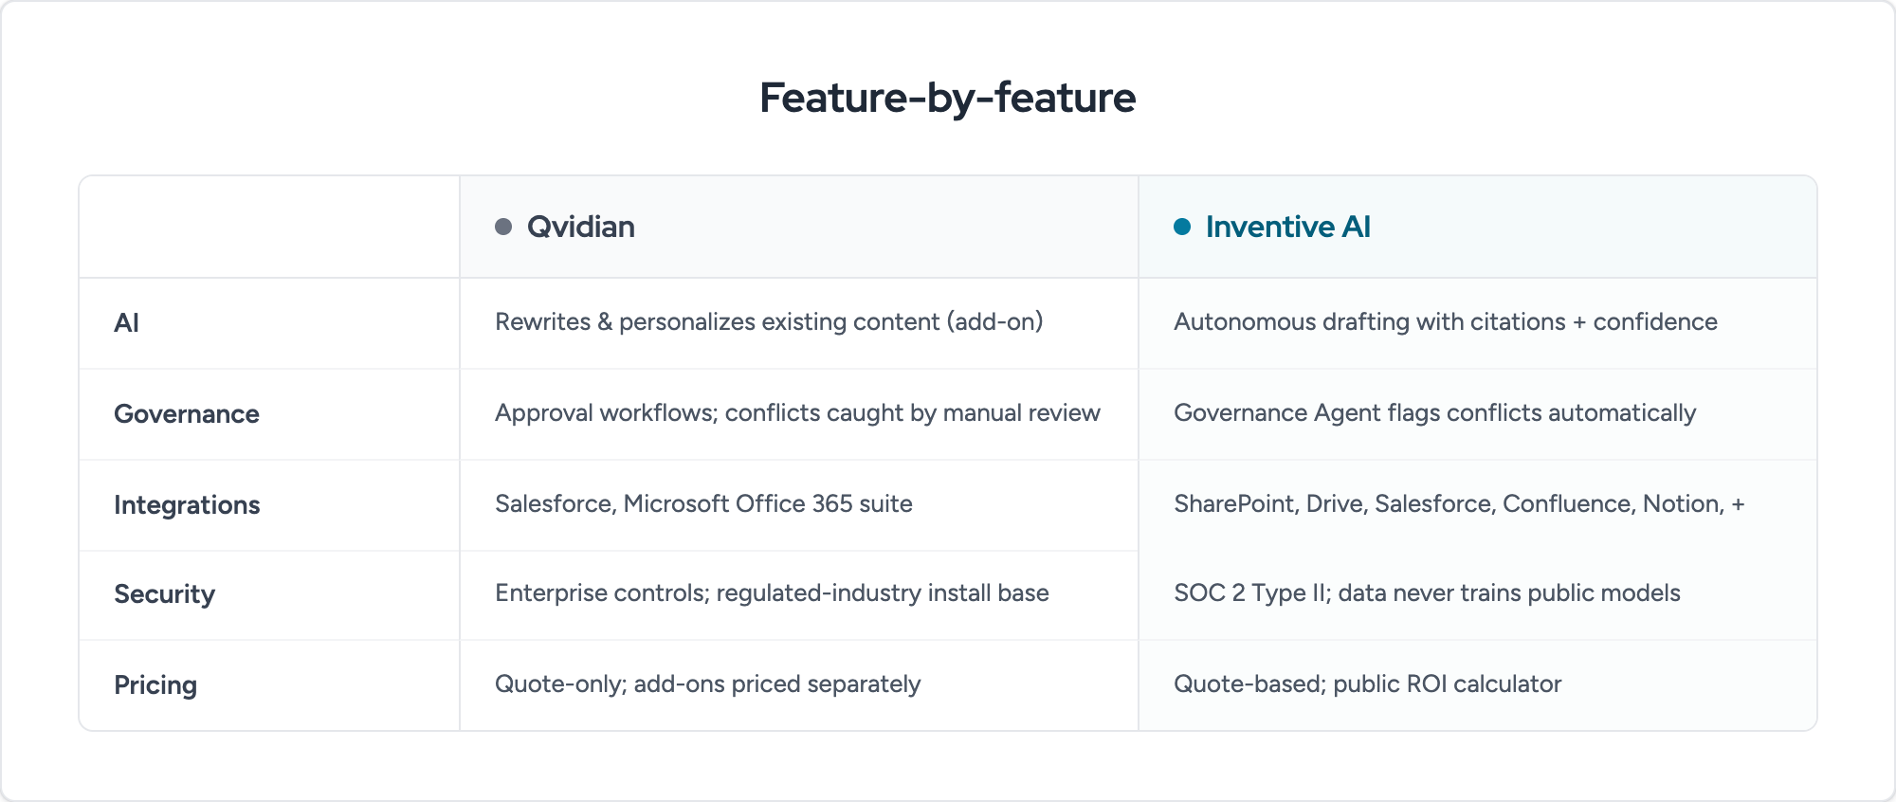Viewport: 1896px width, 802px height.
Task: Select the Inventive AI column header
Action: 1478,227
